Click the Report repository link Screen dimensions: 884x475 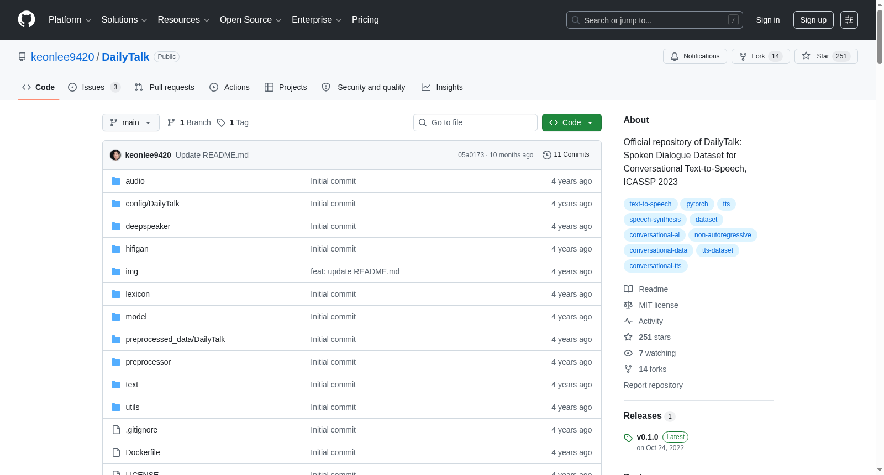[x=653, y=385]
